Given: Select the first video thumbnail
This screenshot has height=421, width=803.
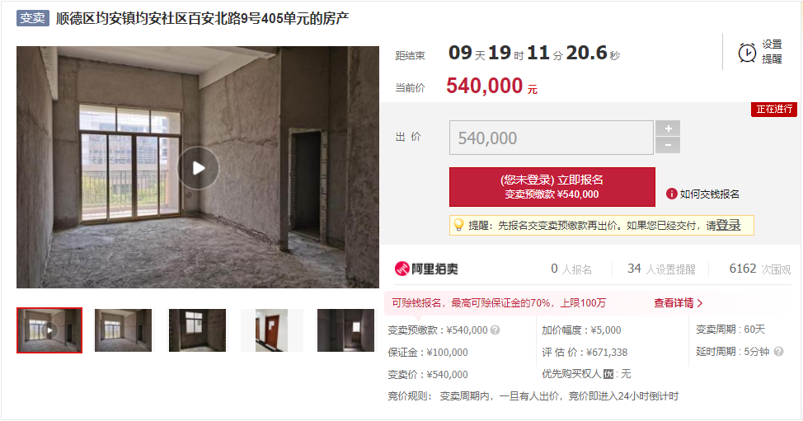Looking at the screenshot, I should click(49, 330).
